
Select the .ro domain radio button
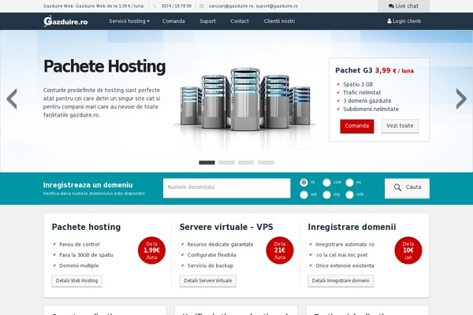click(x=304, y=183)
